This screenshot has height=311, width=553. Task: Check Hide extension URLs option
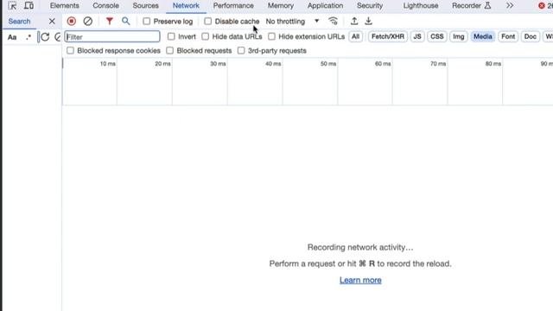point(271,36)
